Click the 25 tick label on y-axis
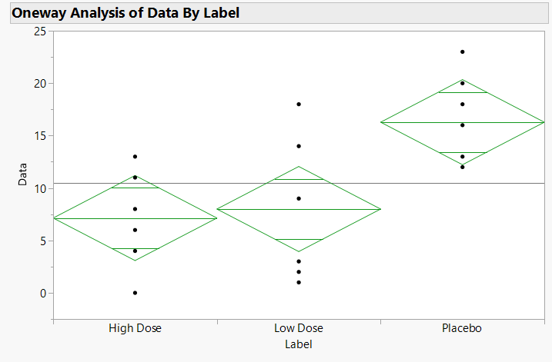This screenshot has height=362, width=552. coord(40,31)
